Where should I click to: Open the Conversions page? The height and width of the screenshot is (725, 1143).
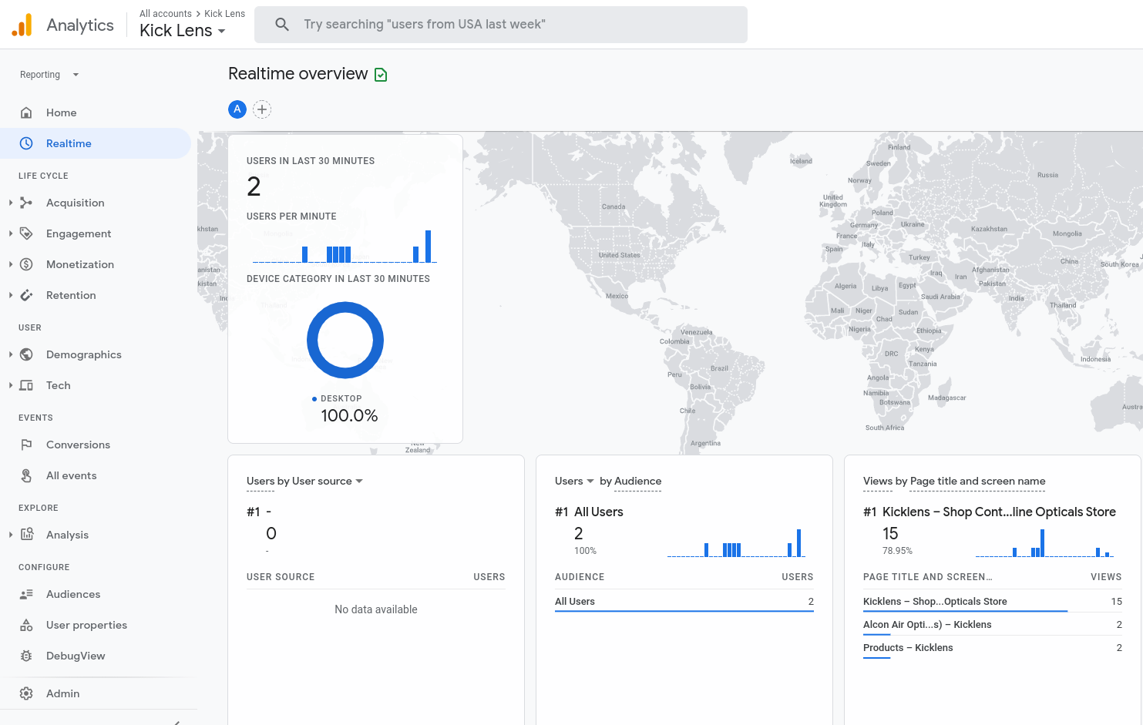click(78, 445)
